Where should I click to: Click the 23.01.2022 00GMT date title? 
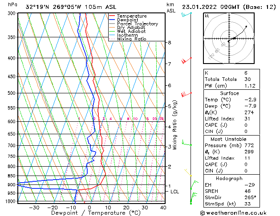tap(211, 7)
